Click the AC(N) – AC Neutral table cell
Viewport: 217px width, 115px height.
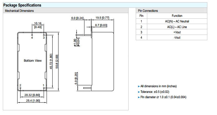click(x=177, y=21)
